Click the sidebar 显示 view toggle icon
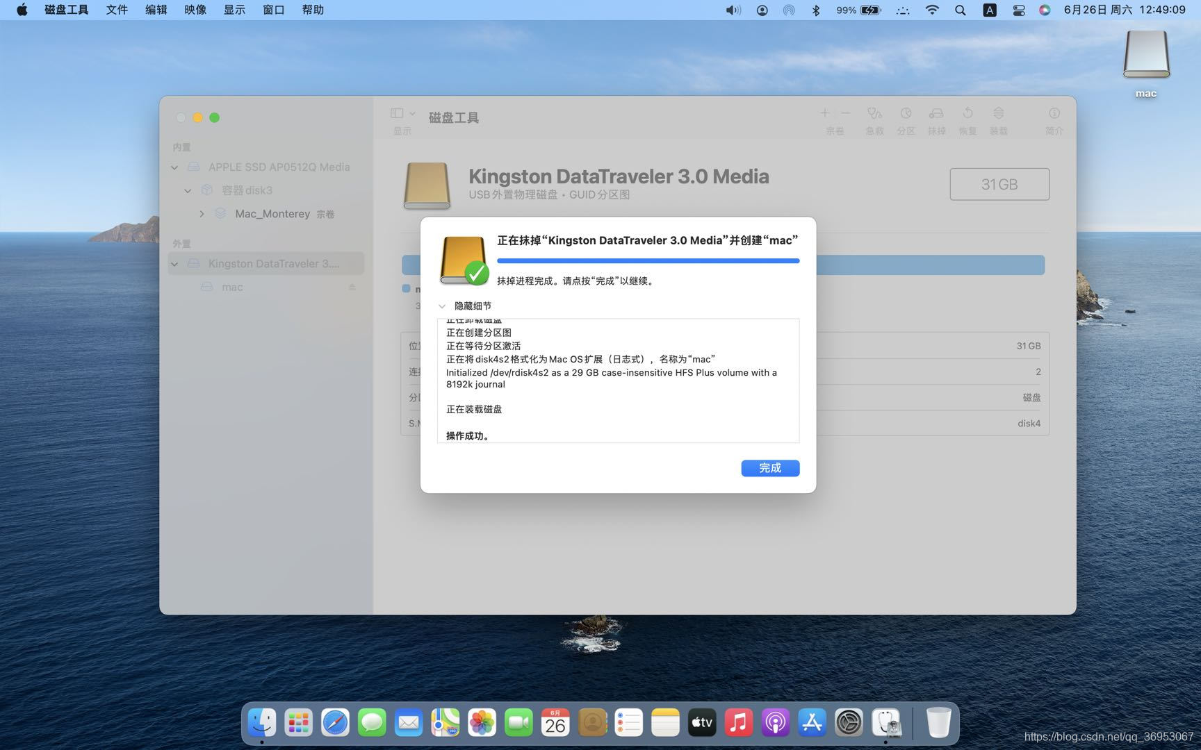1201x750 pixels. (x=397, y=113)
